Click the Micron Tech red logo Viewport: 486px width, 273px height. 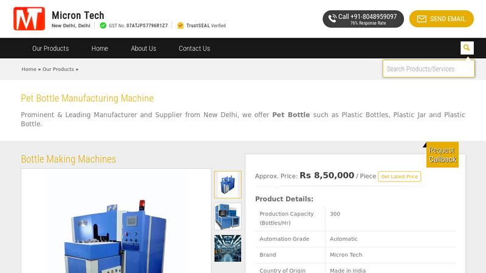click(29, 19)
